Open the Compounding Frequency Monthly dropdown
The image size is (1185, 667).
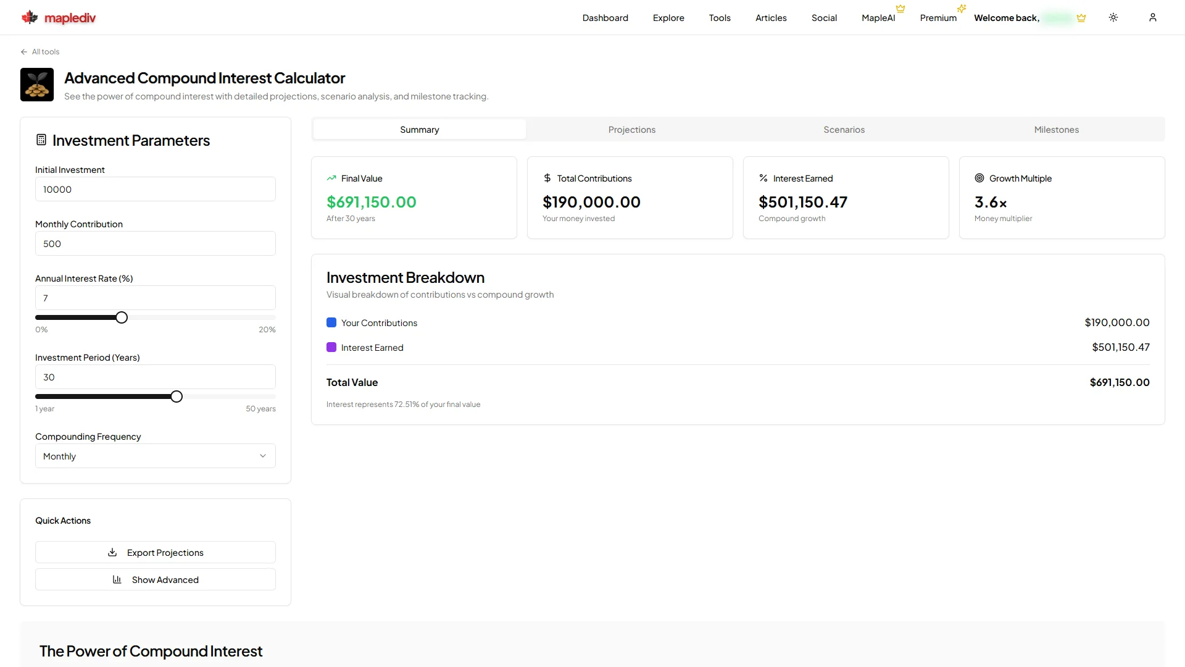[x=156, y=456]
